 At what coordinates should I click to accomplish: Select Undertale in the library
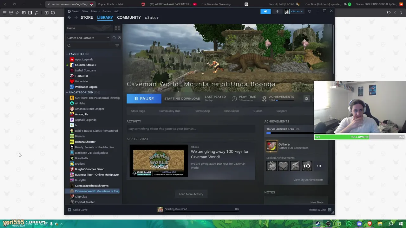tap(81, 81)
